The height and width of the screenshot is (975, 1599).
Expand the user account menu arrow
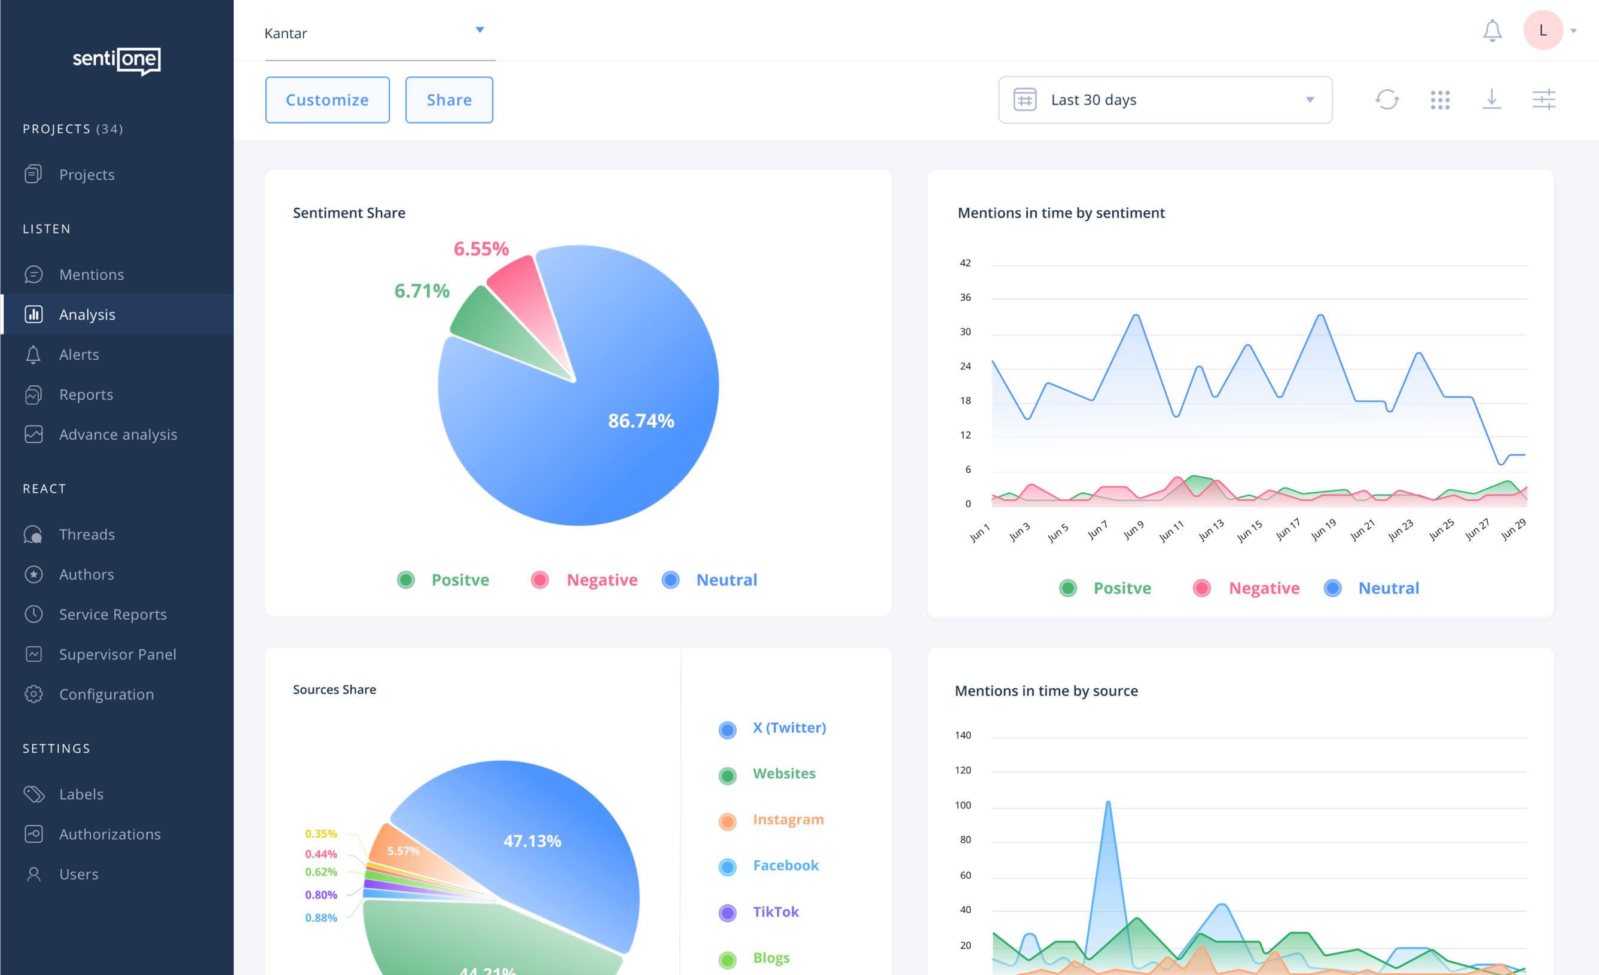(x=1573, y=31)
